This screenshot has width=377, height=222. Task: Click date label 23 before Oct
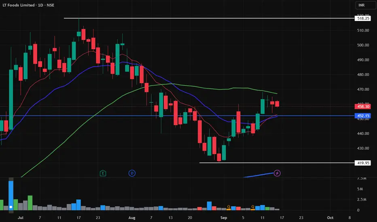click(301, 218)
